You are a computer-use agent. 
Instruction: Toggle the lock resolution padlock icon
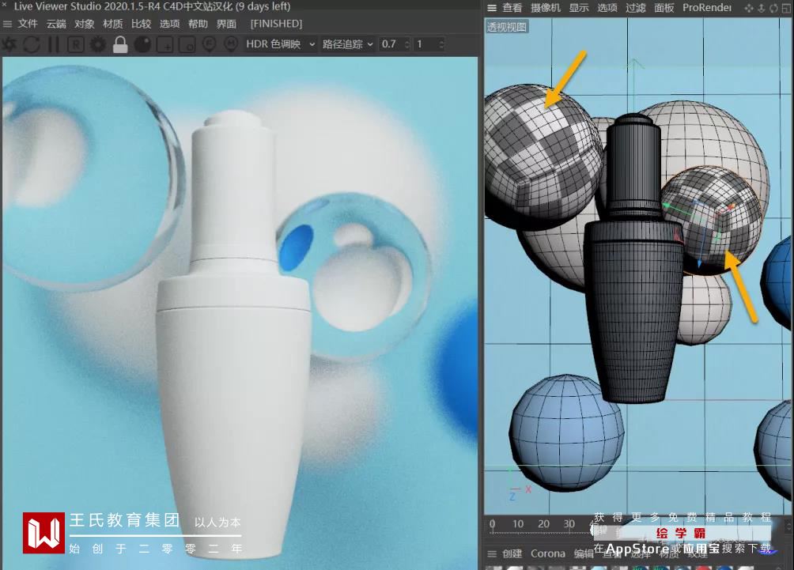coord(120,44)
